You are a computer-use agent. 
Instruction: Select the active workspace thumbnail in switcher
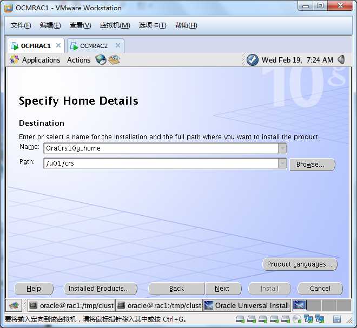tap(300, 305)
